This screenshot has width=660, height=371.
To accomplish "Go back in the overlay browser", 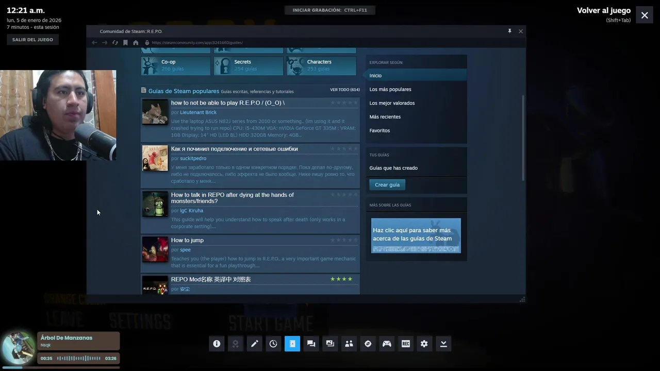I will tap(94, 43).
